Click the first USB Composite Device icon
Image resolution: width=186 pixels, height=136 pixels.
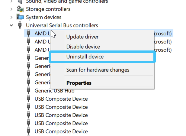point(28,99)
